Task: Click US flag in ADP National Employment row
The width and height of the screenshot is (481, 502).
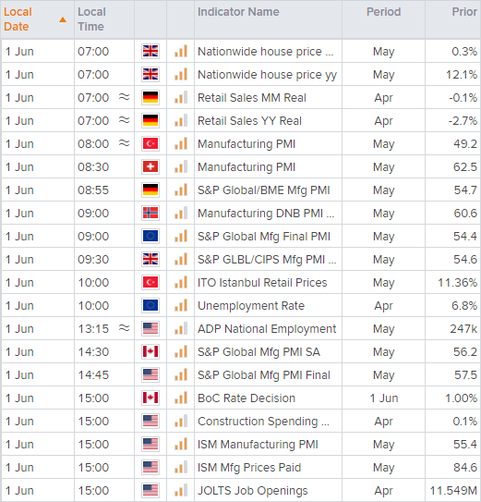Action: (x=150, y=328)
